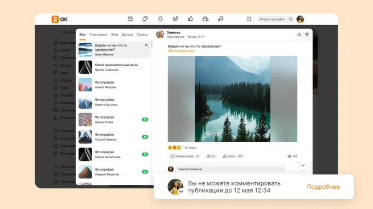Image resolution: width=373 pixels, height=209 pixels.
Task: Switch to the Участвовал tab
Action: pos(99,34)
